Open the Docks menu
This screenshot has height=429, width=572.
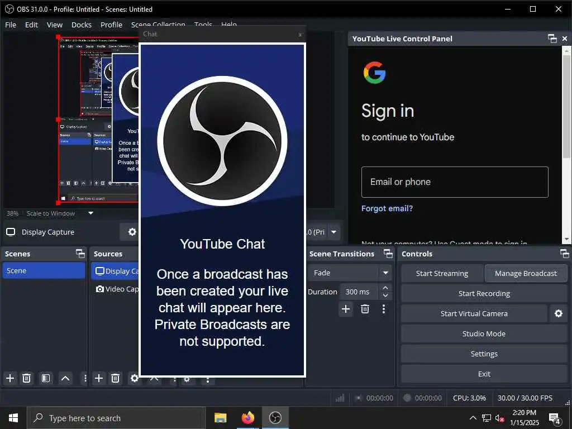point(82,25)
